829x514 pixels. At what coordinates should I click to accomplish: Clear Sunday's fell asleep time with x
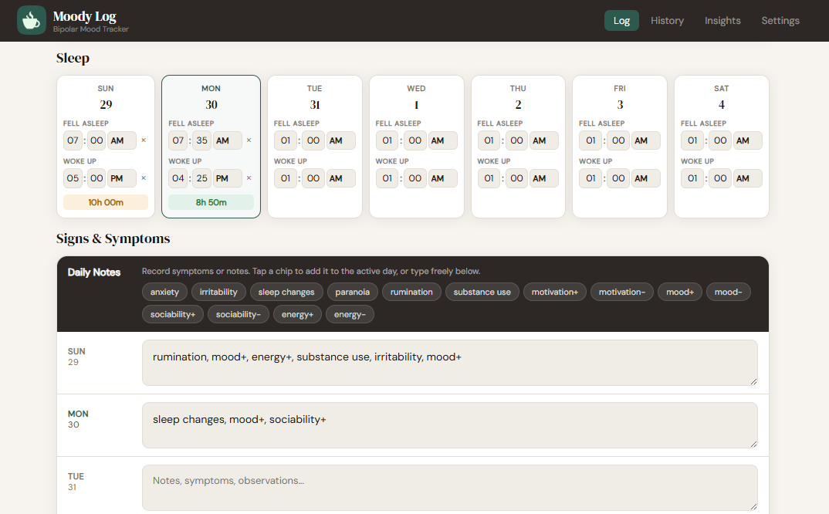coord(144,140)
